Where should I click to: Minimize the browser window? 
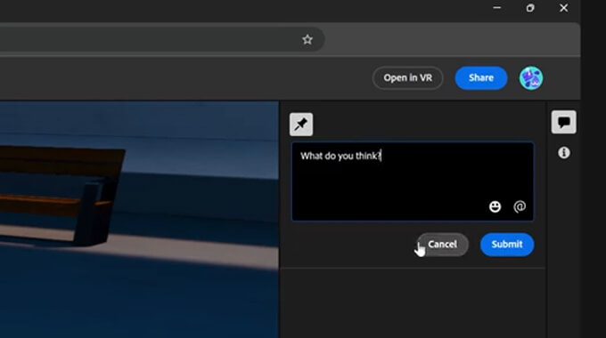click(x=497, y=8)
